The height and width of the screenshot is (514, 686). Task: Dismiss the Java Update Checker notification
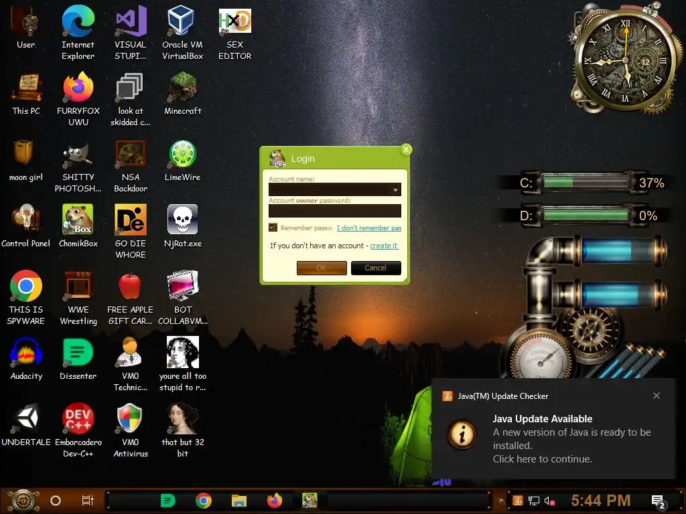click(x=657, y=396)
